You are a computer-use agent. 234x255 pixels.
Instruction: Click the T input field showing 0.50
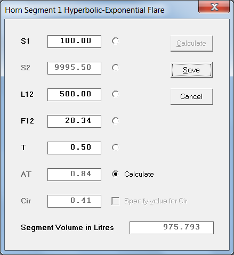click(74, 148)
